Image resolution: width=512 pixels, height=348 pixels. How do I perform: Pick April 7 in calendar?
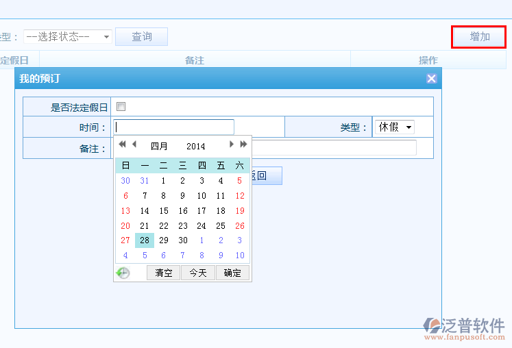(145, 196)
